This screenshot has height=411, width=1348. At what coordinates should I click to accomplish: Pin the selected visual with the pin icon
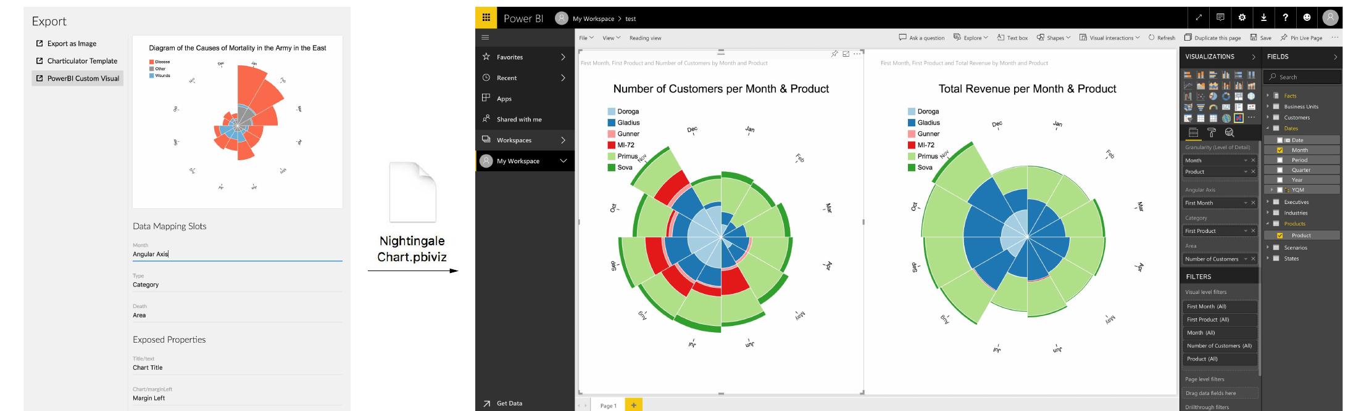pyautogui.click(x=834, y=54)
